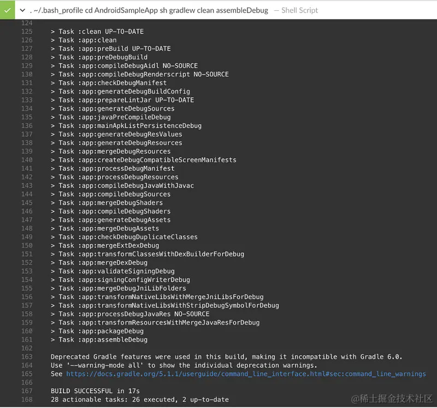This screenshot has width=437, height=408.
Task: Select line 'Task :app:checkDebugManifest'
Action: [x=109, y=83]
